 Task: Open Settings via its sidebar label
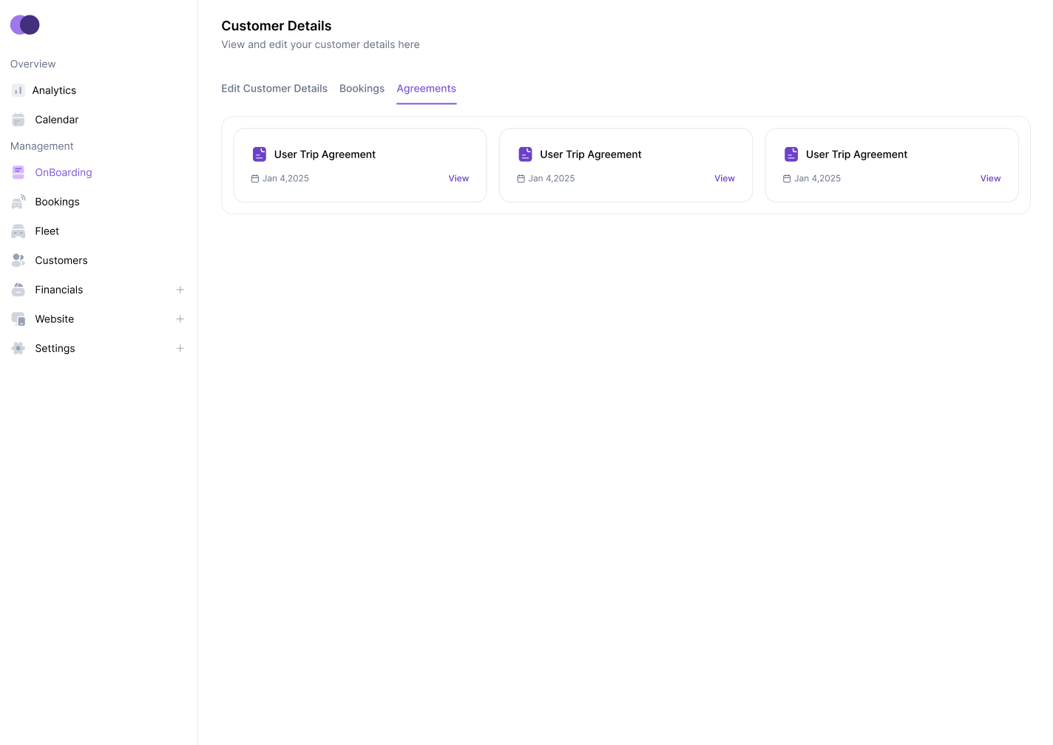pyautogui.click(x=55, y=348)
